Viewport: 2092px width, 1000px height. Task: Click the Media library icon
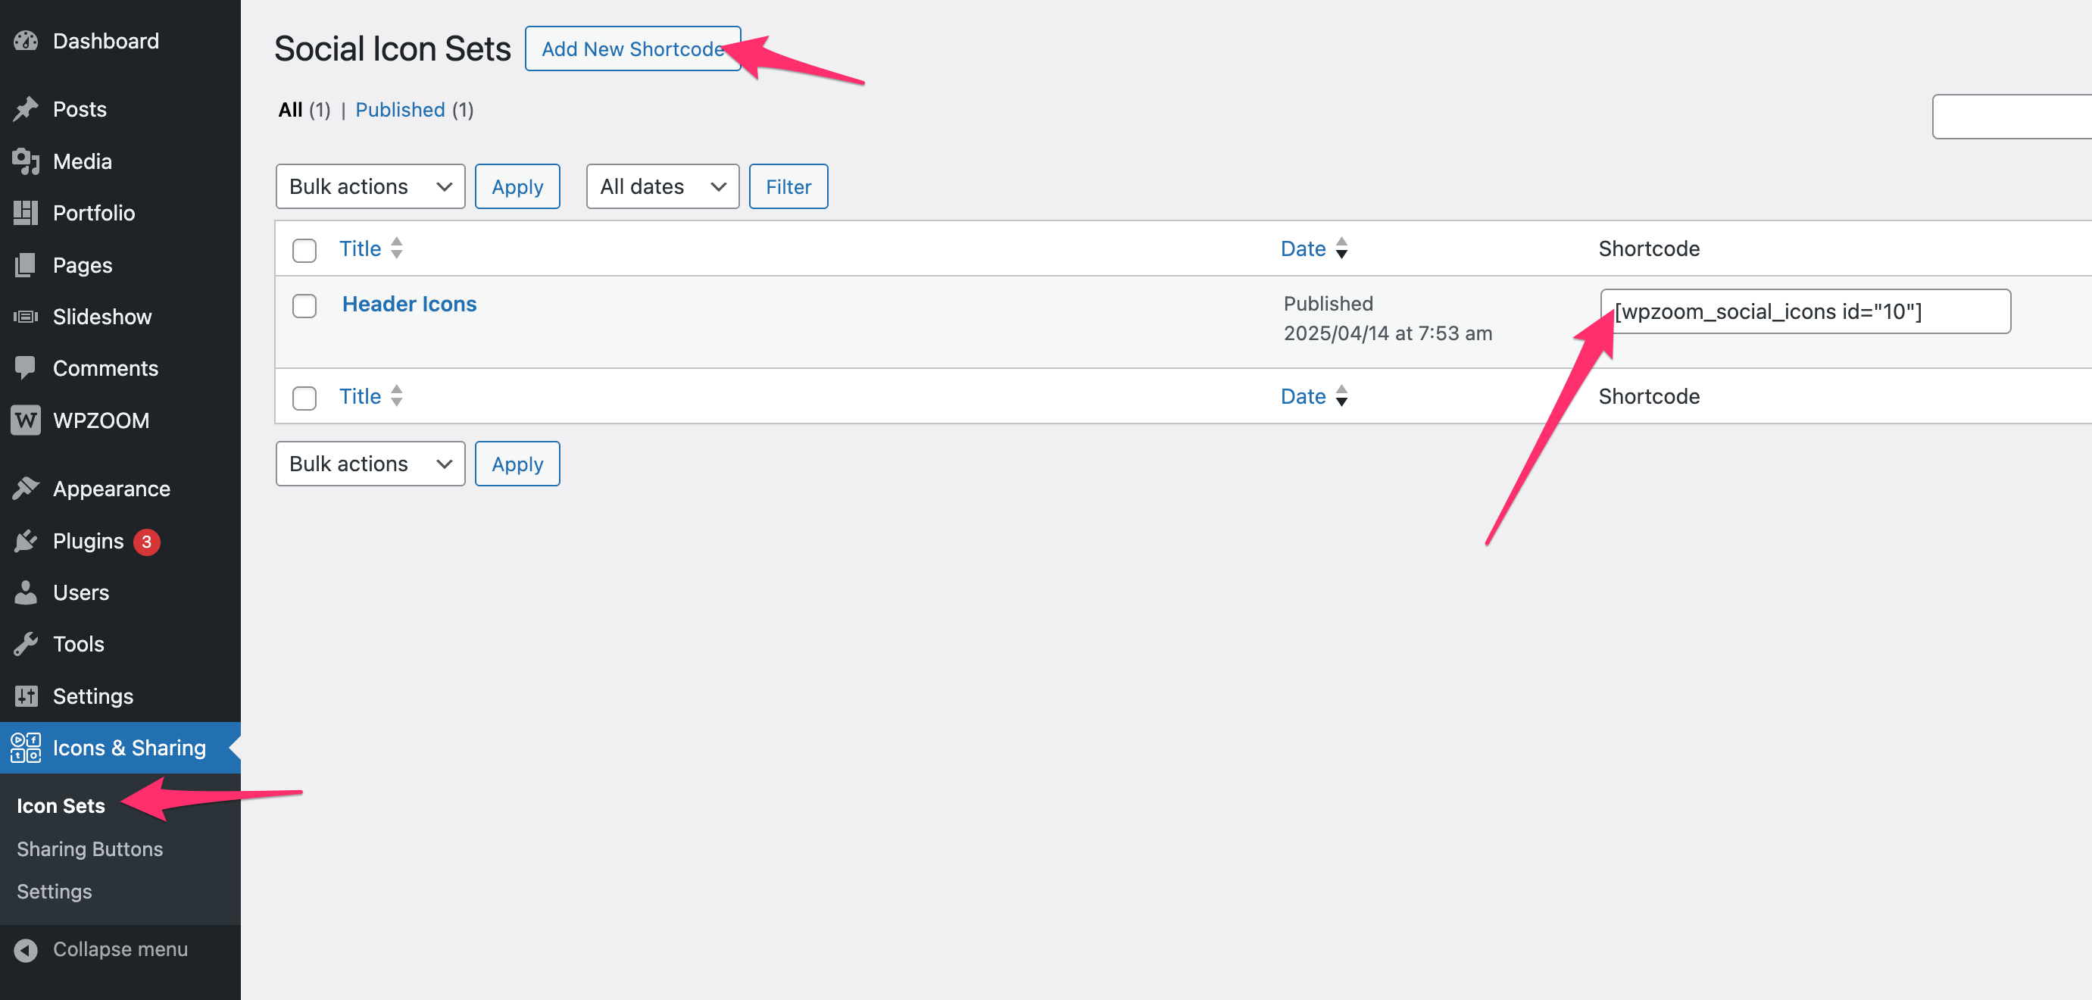pyautogui.click(x=26, y=161)
